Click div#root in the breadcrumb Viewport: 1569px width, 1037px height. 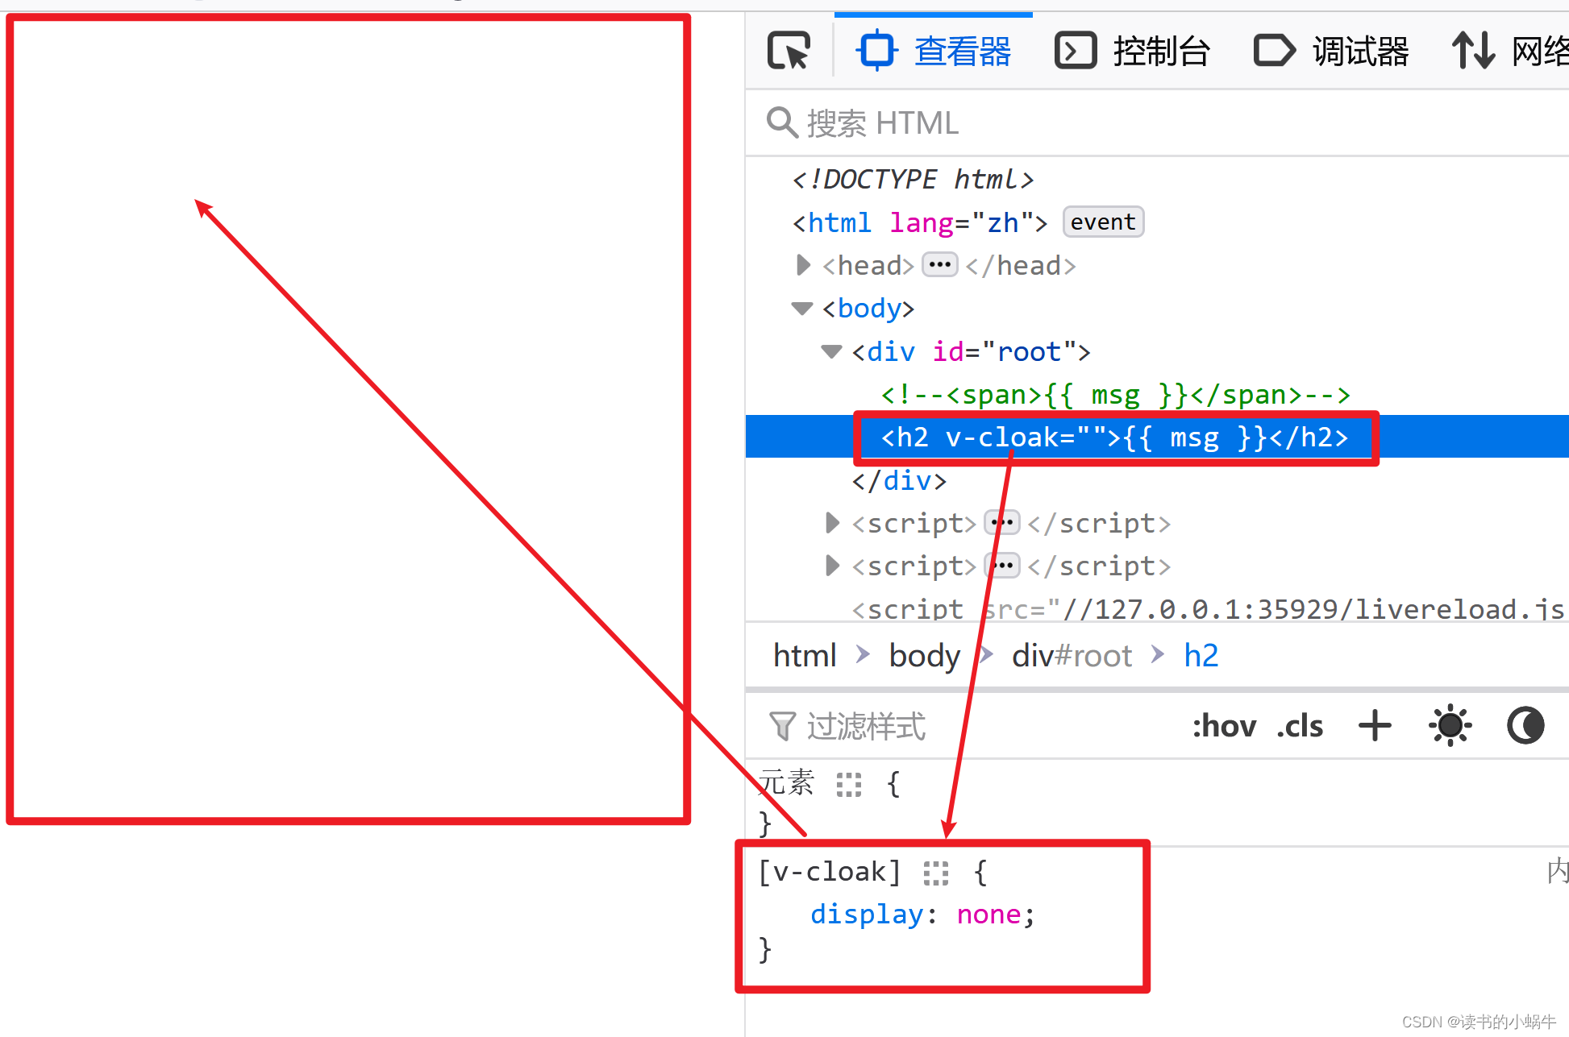[x=1072, y=656]
